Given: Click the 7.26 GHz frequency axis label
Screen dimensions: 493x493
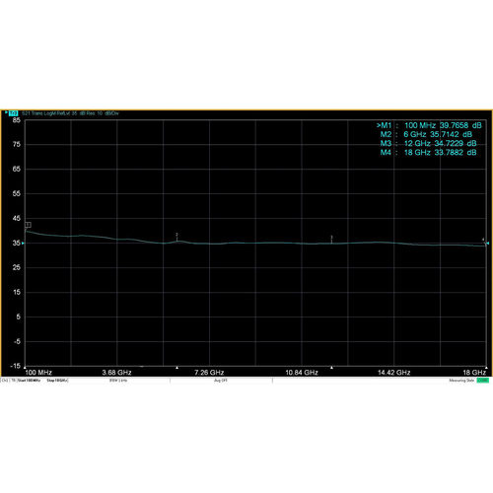Looking at the screenshot, I should [x=209, y=373].
